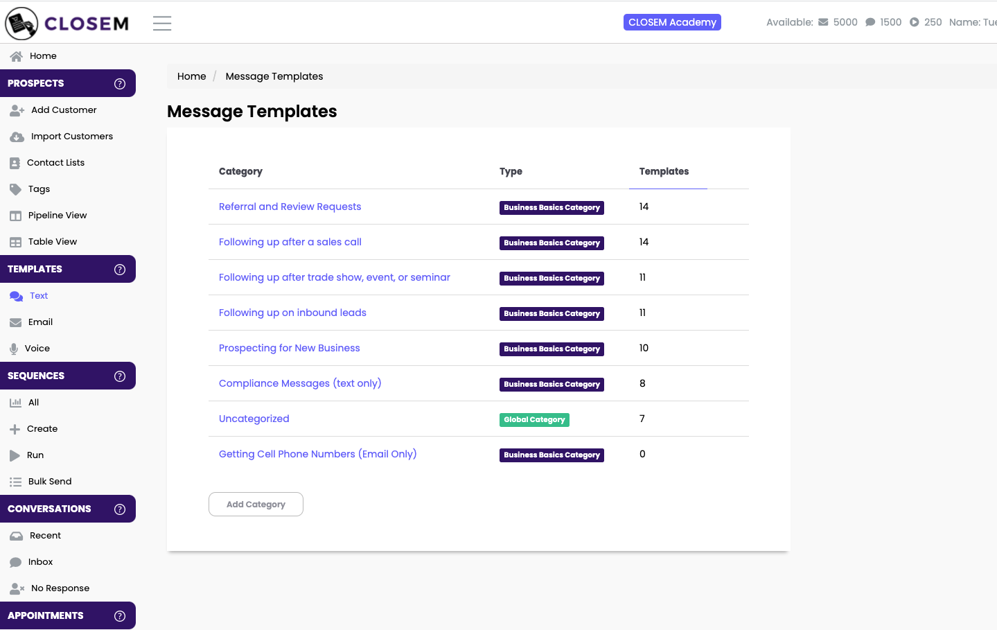Open help for the Appointments section
Screen dimensions: 997x630
pos(120,615)
